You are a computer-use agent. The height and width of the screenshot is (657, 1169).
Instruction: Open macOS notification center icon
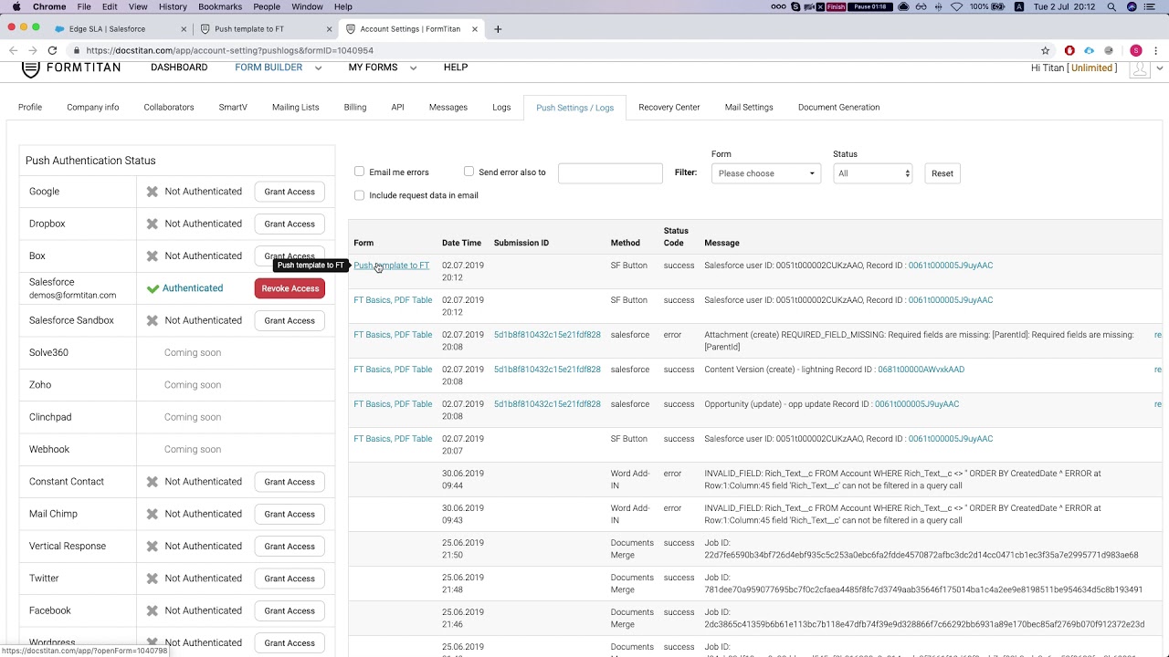tap(1152, 6)
